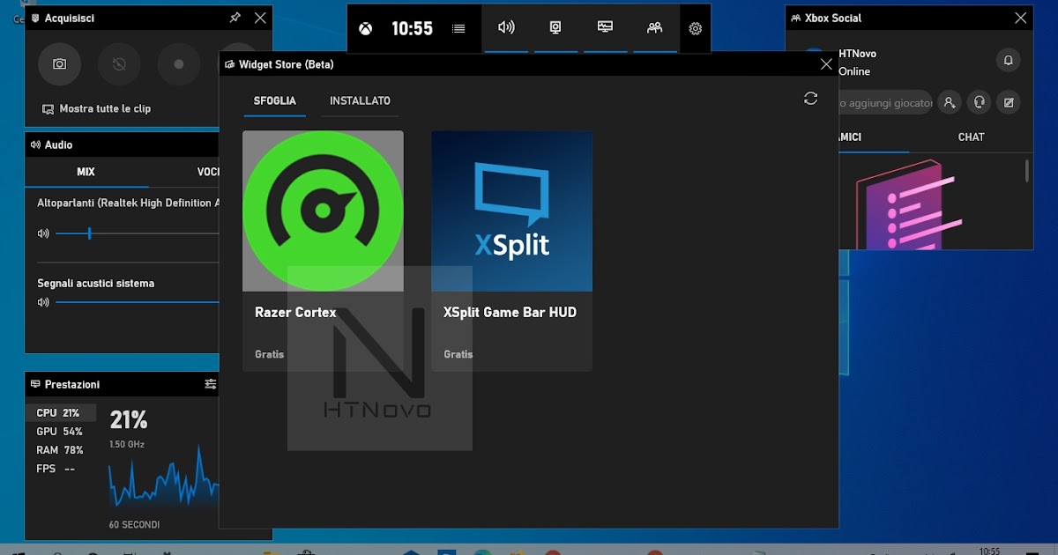Pin the Acquisisci widget
Image resolution: width=1058 pixels, height=555 pixels.
pyautogui.click(x=235, y=18)
